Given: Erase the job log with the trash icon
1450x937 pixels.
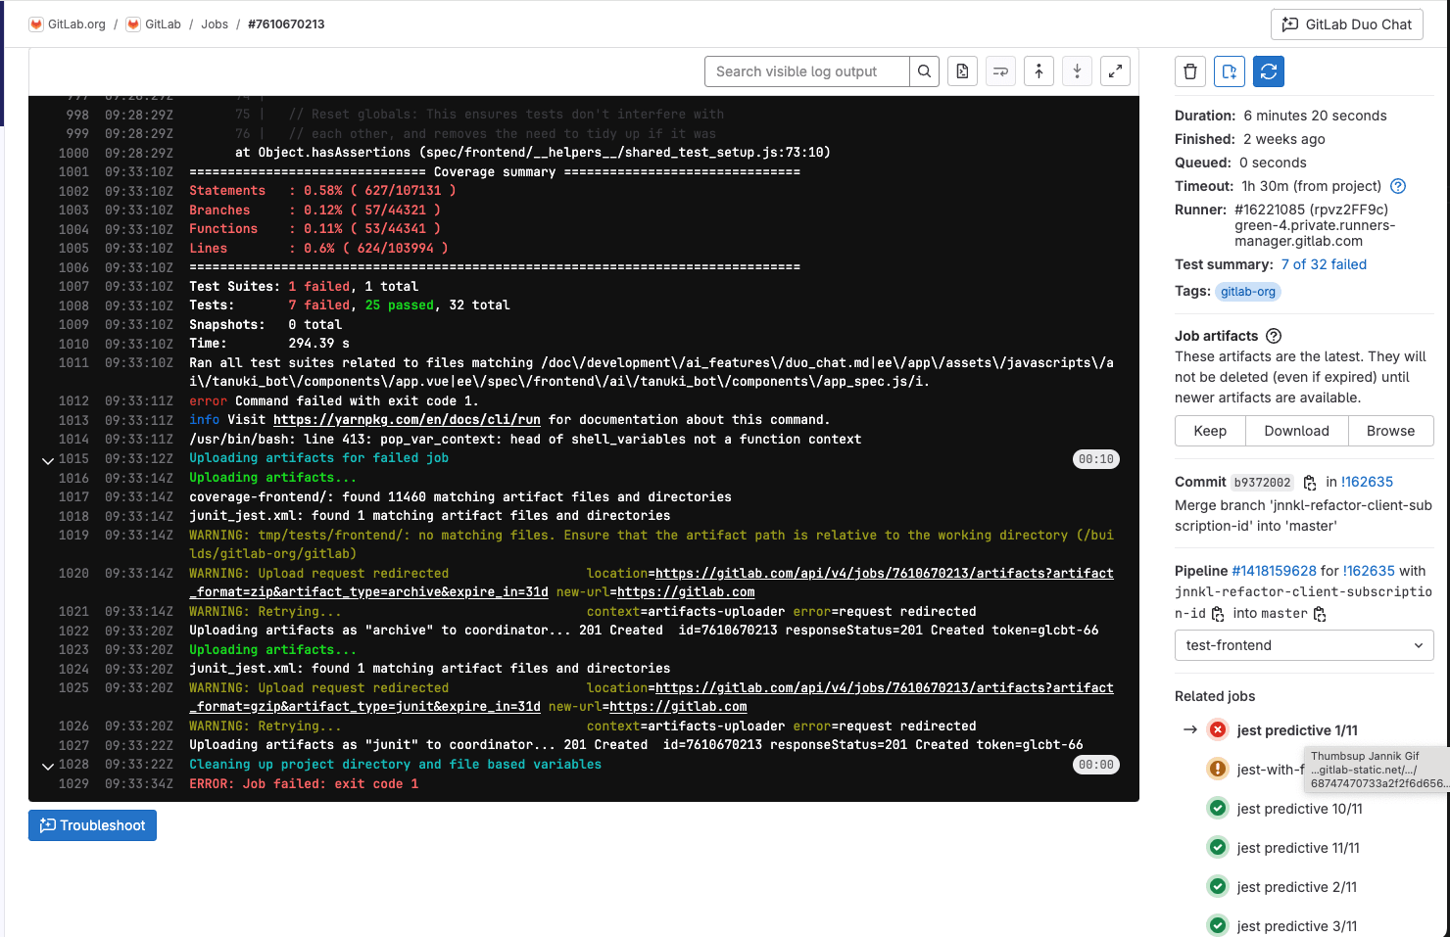Looking at the screenshot, I should pyautogui.click(x=1190, y=71).
